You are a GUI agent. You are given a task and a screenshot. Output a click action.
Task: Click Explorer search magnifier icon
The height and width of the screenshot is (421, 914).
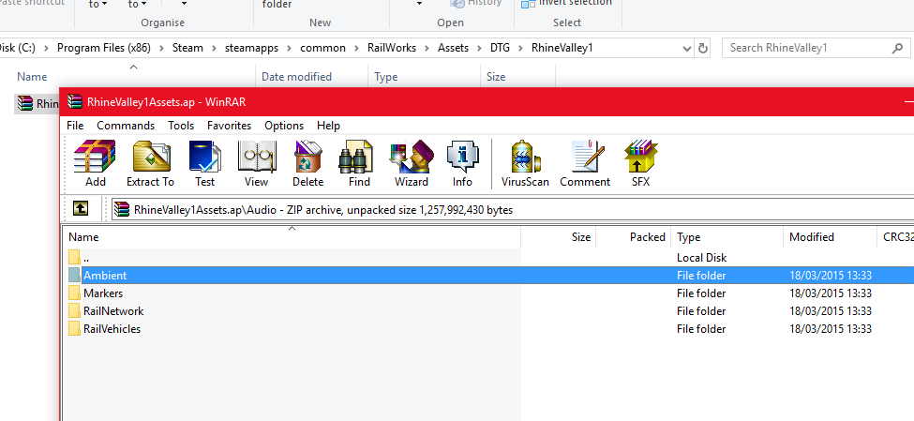pos(897,48)
